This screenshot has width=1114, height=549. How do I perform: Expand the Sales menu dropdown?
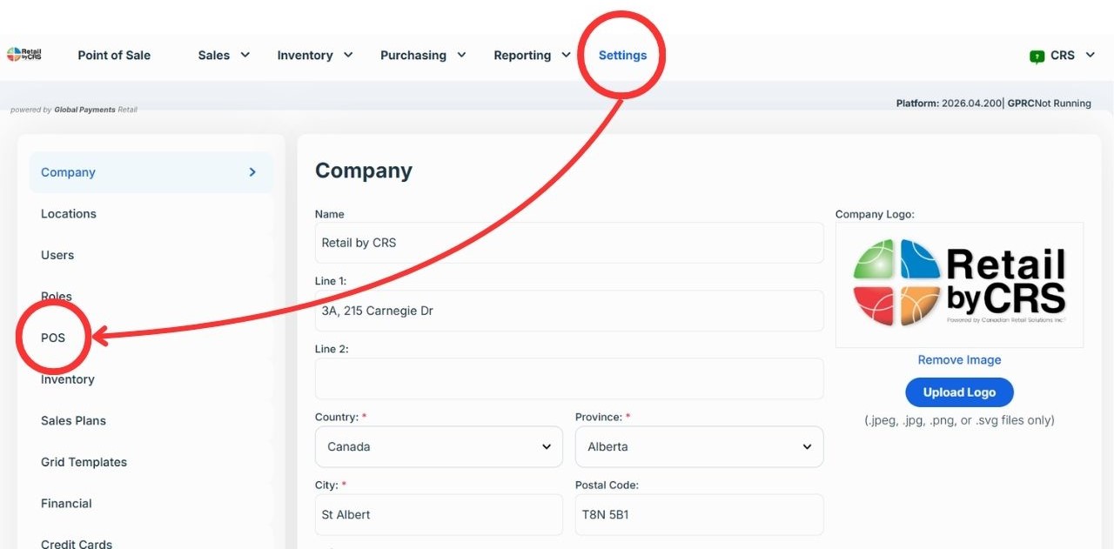point(224,55)
